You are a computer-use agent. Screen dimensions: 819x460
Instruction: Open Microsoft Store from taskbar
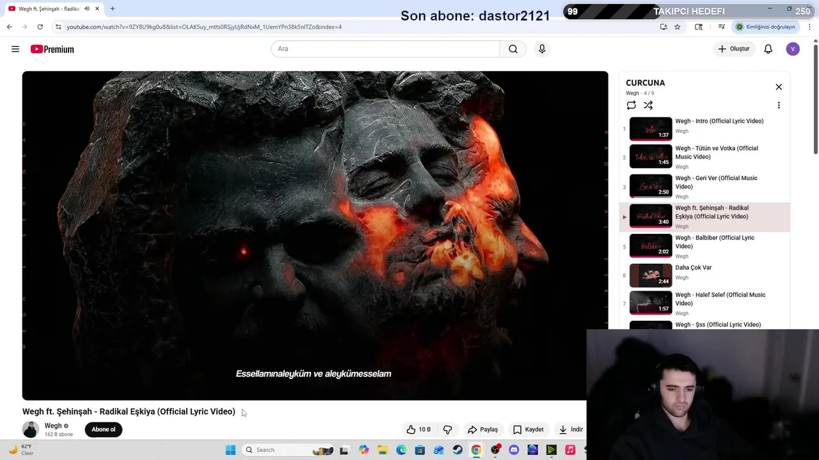pos(420,450)
